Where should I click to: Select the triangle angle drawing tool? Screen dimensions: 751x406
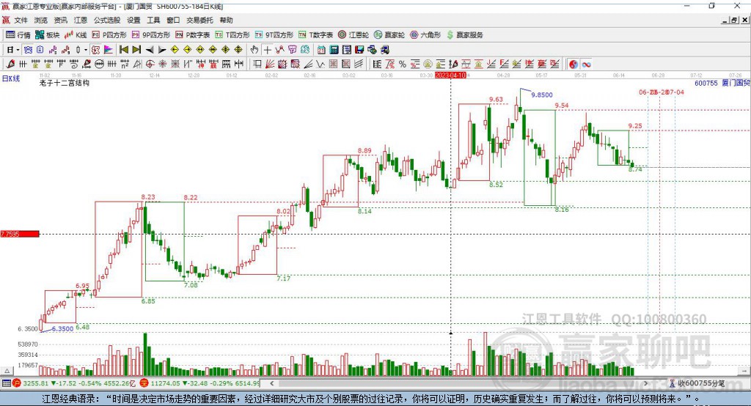[137, 64]
